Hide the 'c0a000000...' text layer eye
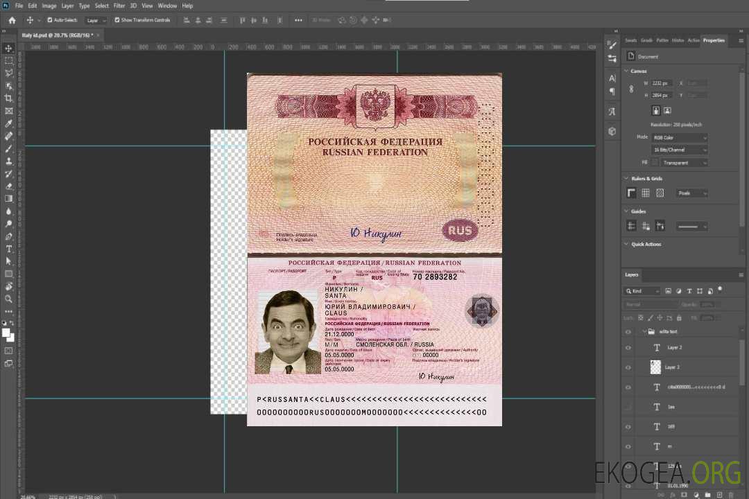749x499 pixels. point(628,387)
